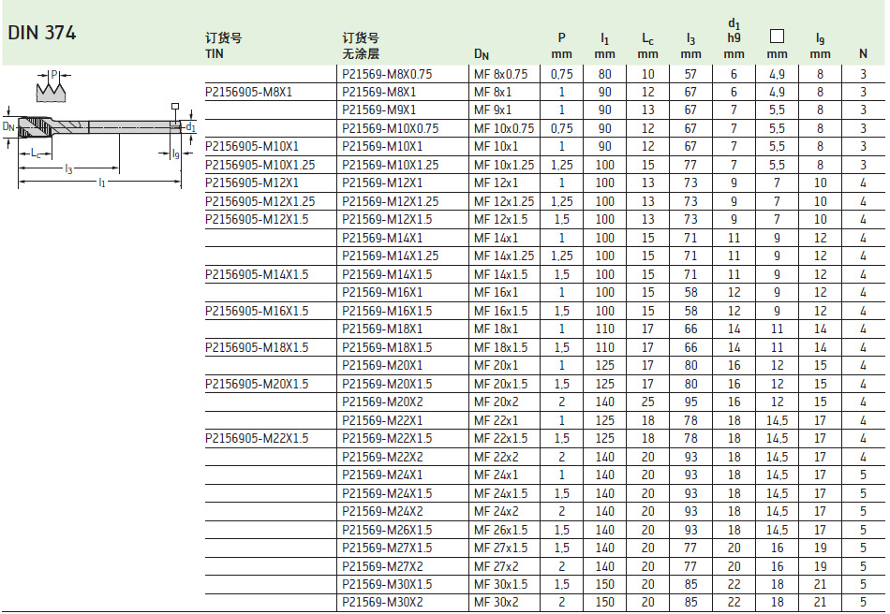Image resolution: width=890 pixels, height=614 pixels.
Task: Click the MF 20x2 thread size cell
Action: point(497,402)
